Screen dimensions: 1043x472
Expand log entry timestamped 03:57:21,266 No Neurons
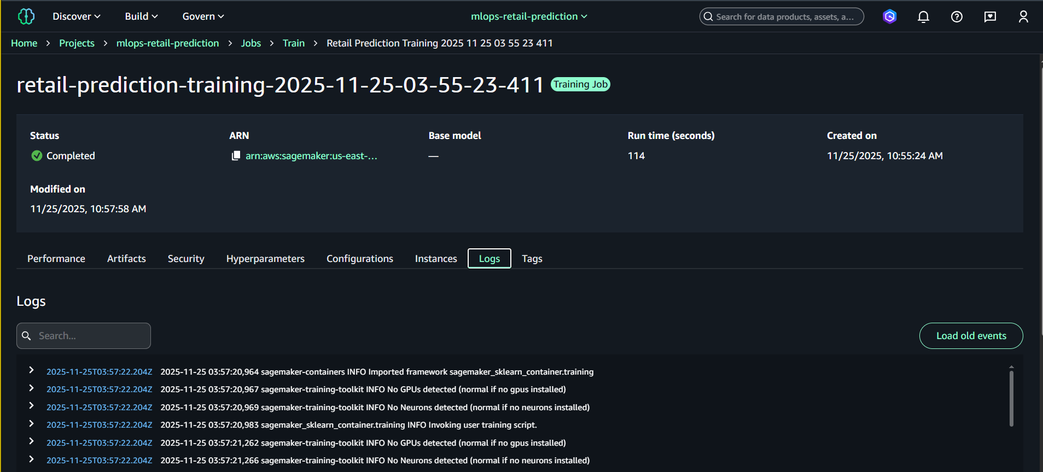tap(31, 459)
